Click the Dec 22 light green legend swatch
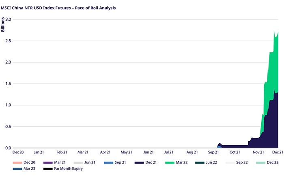This screenshot has height=179, width=284. pyautogui.click(x=261, y=162)
